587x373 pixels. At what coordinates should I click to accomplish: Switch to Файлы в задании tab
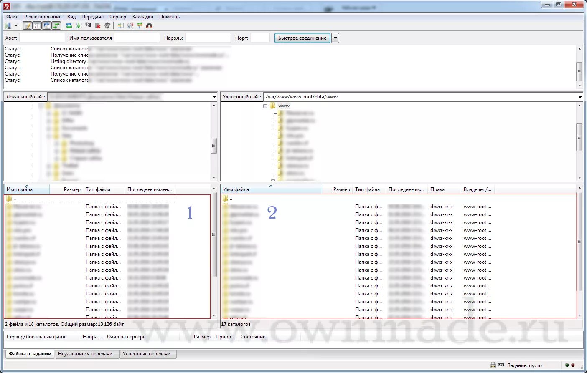coord(30,354)
